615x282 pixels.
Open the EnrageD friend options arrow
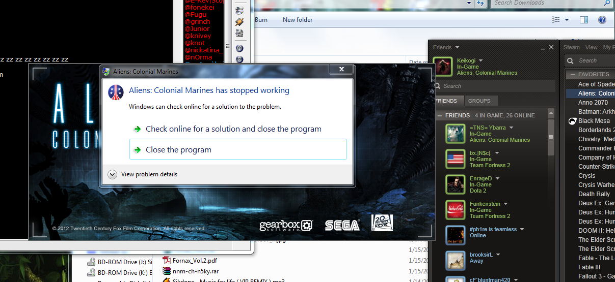[x=497, y=178]
